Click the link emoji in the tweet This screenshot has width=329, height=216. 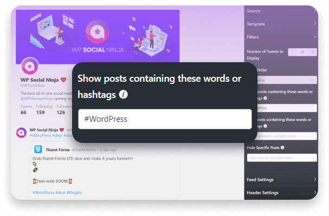click(35, 169)
